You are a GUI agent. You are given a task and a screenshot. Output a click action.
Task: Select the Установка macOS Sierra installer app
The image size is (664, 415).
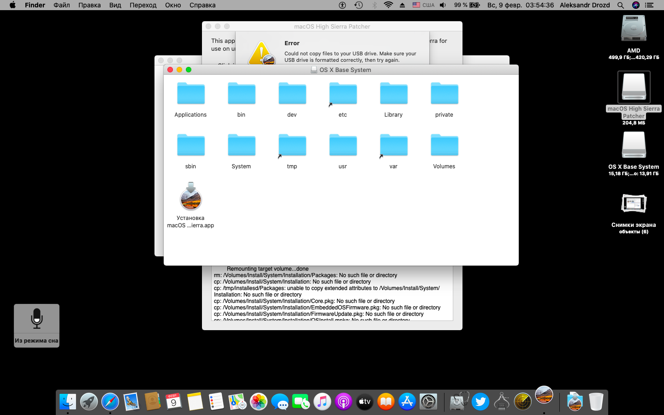click(x=190, y=196)
